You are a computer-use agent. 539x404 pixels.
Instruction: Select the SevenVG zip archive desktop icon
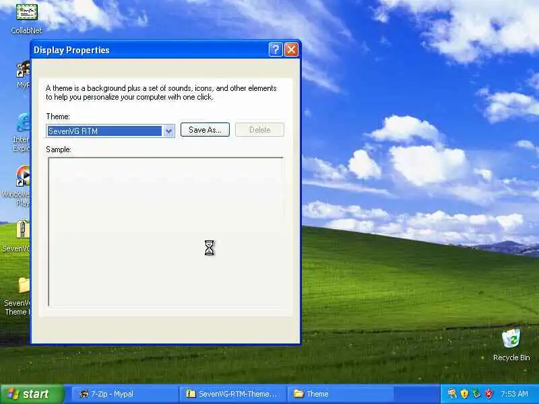click(x=16, y=236)
